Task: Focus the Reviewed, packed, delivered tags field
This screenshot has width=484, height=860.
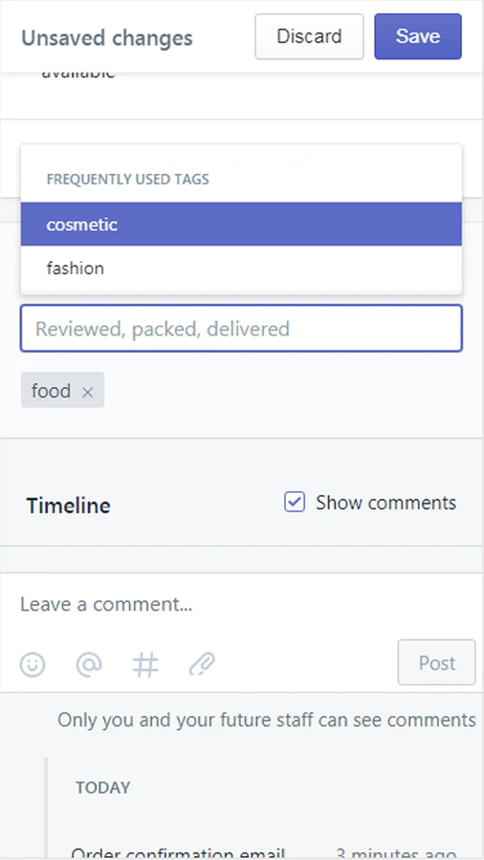Action: point(241,328)
